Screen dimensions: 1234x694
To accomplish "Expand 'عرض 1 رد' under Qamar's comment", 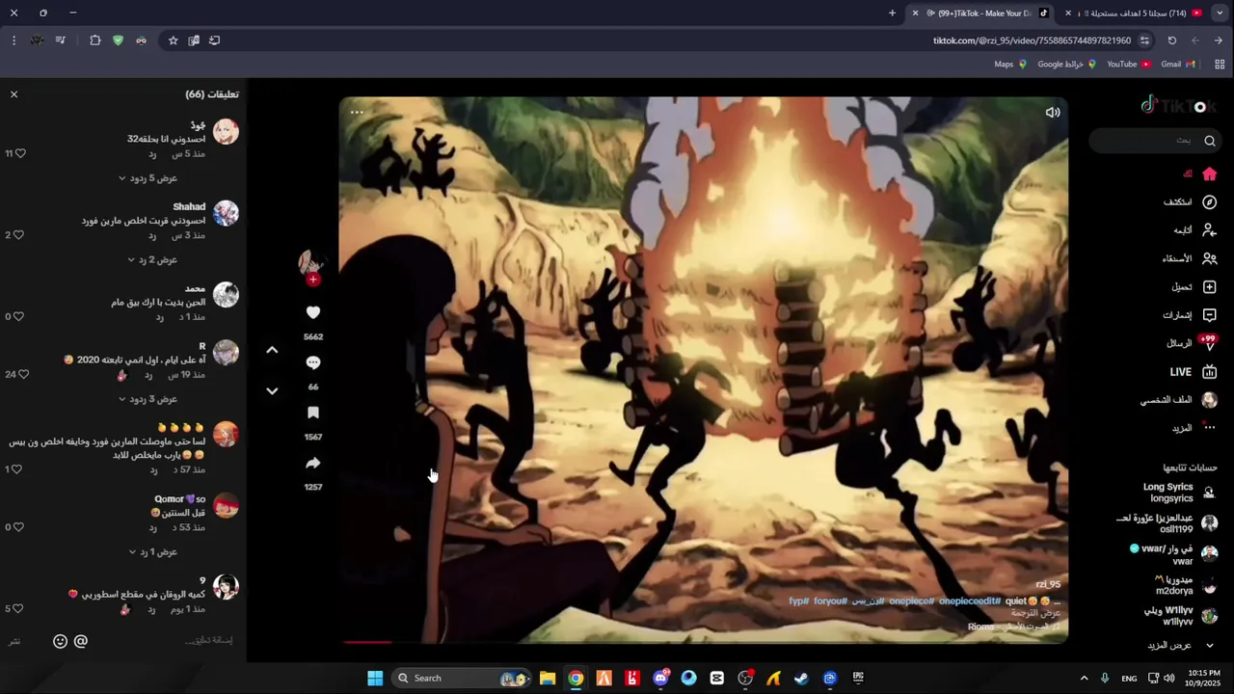I will click(152, 552).
